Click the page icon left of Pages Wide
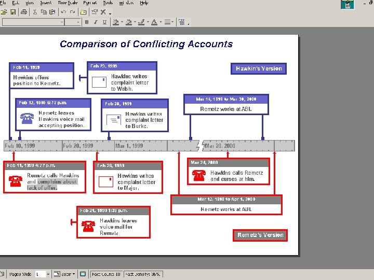 click(x=2, y=274)
